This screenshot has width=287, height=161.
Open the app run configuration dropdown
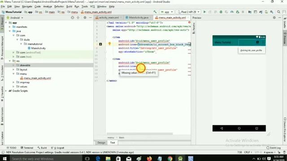click(x=167, y=12)
